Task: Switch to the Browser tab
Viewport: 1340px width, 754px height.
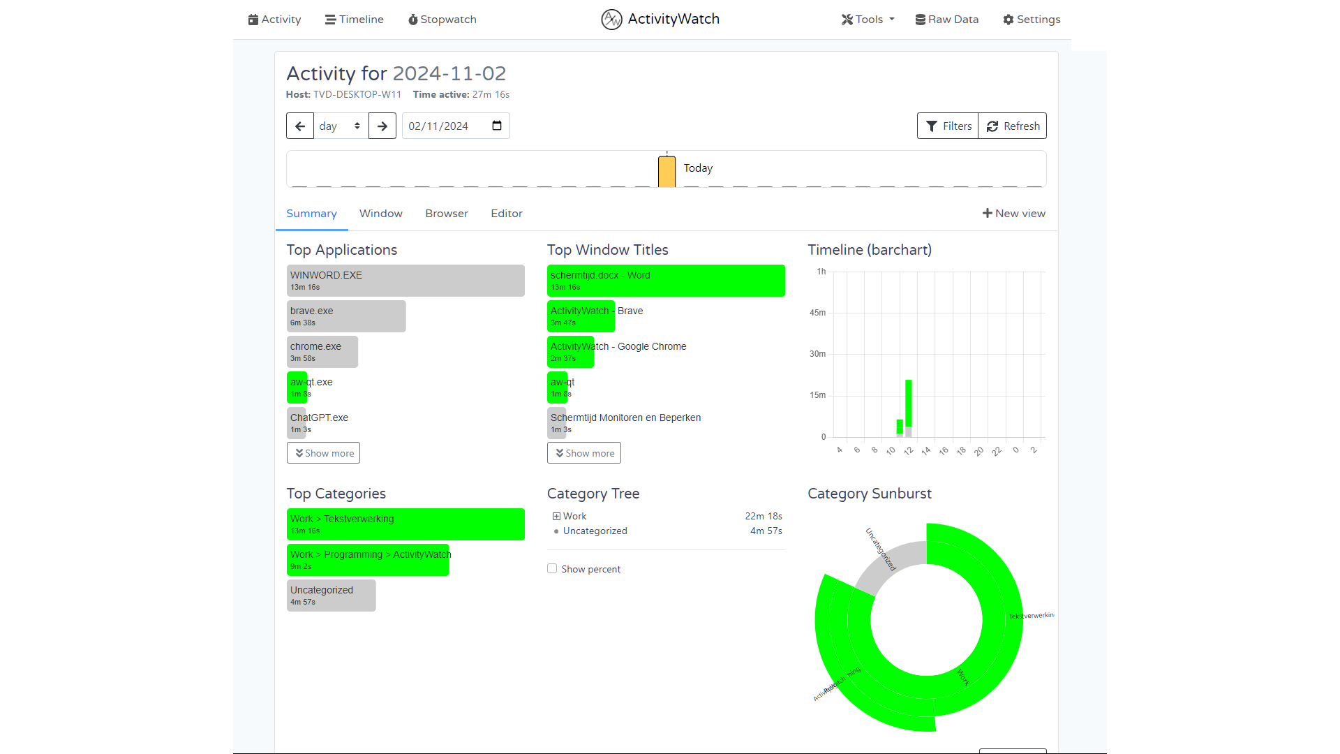Action: point(447,214)
